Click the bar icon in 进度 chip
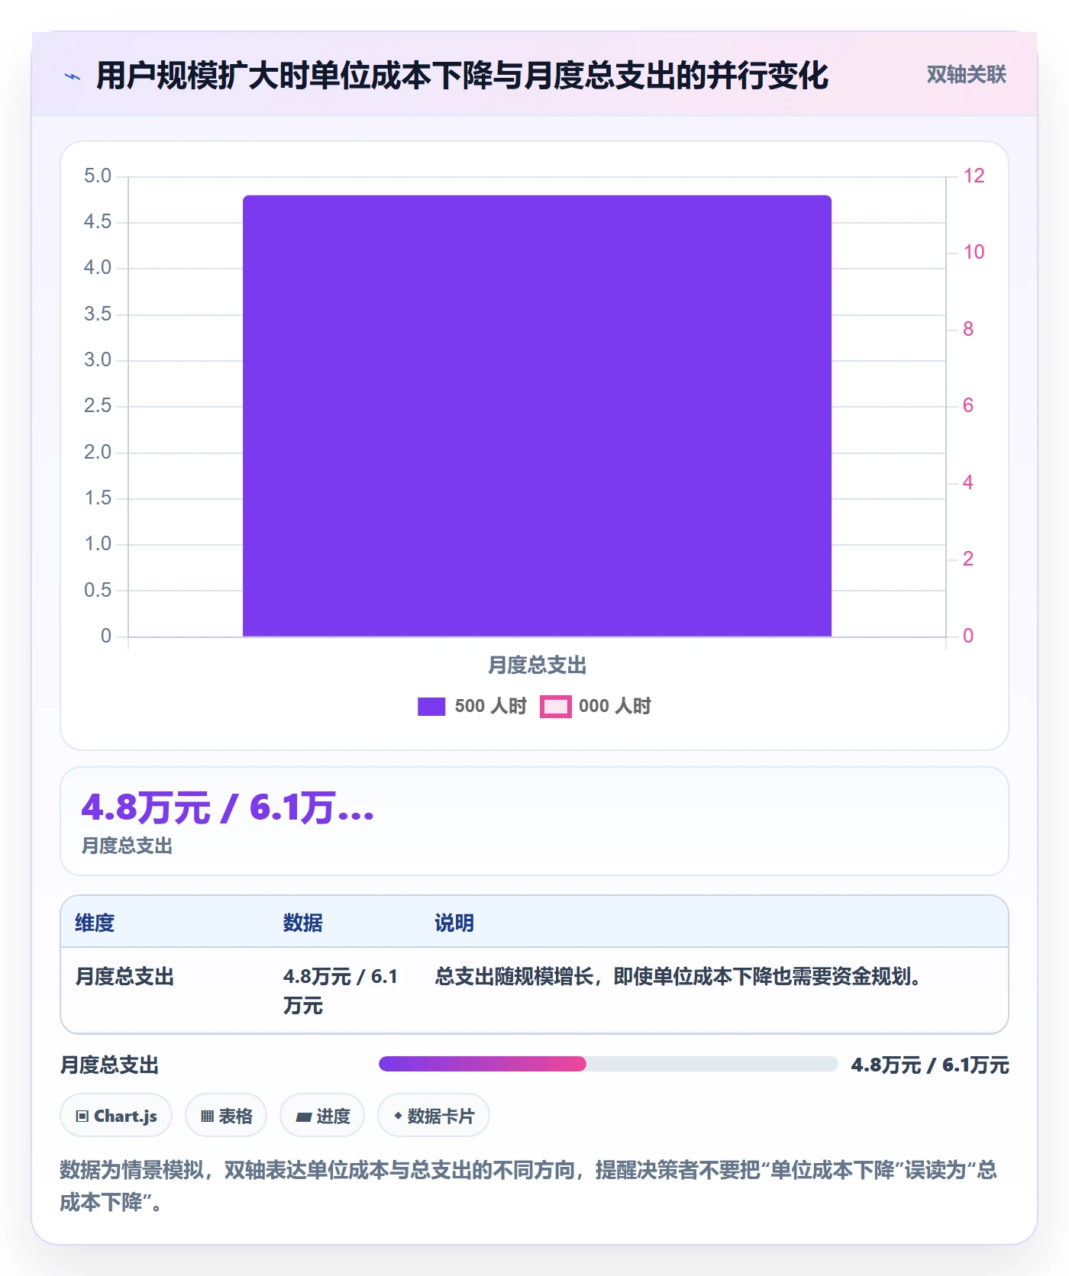 tap(304, 1116)
